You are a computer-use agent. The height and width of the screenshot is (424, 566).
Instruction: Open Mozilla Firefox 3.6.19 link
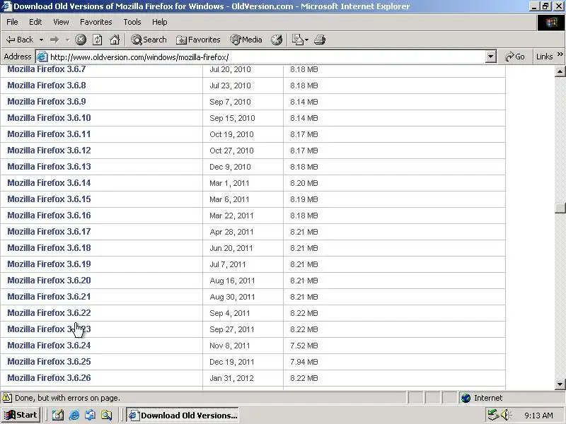click(x=49, y=264)
